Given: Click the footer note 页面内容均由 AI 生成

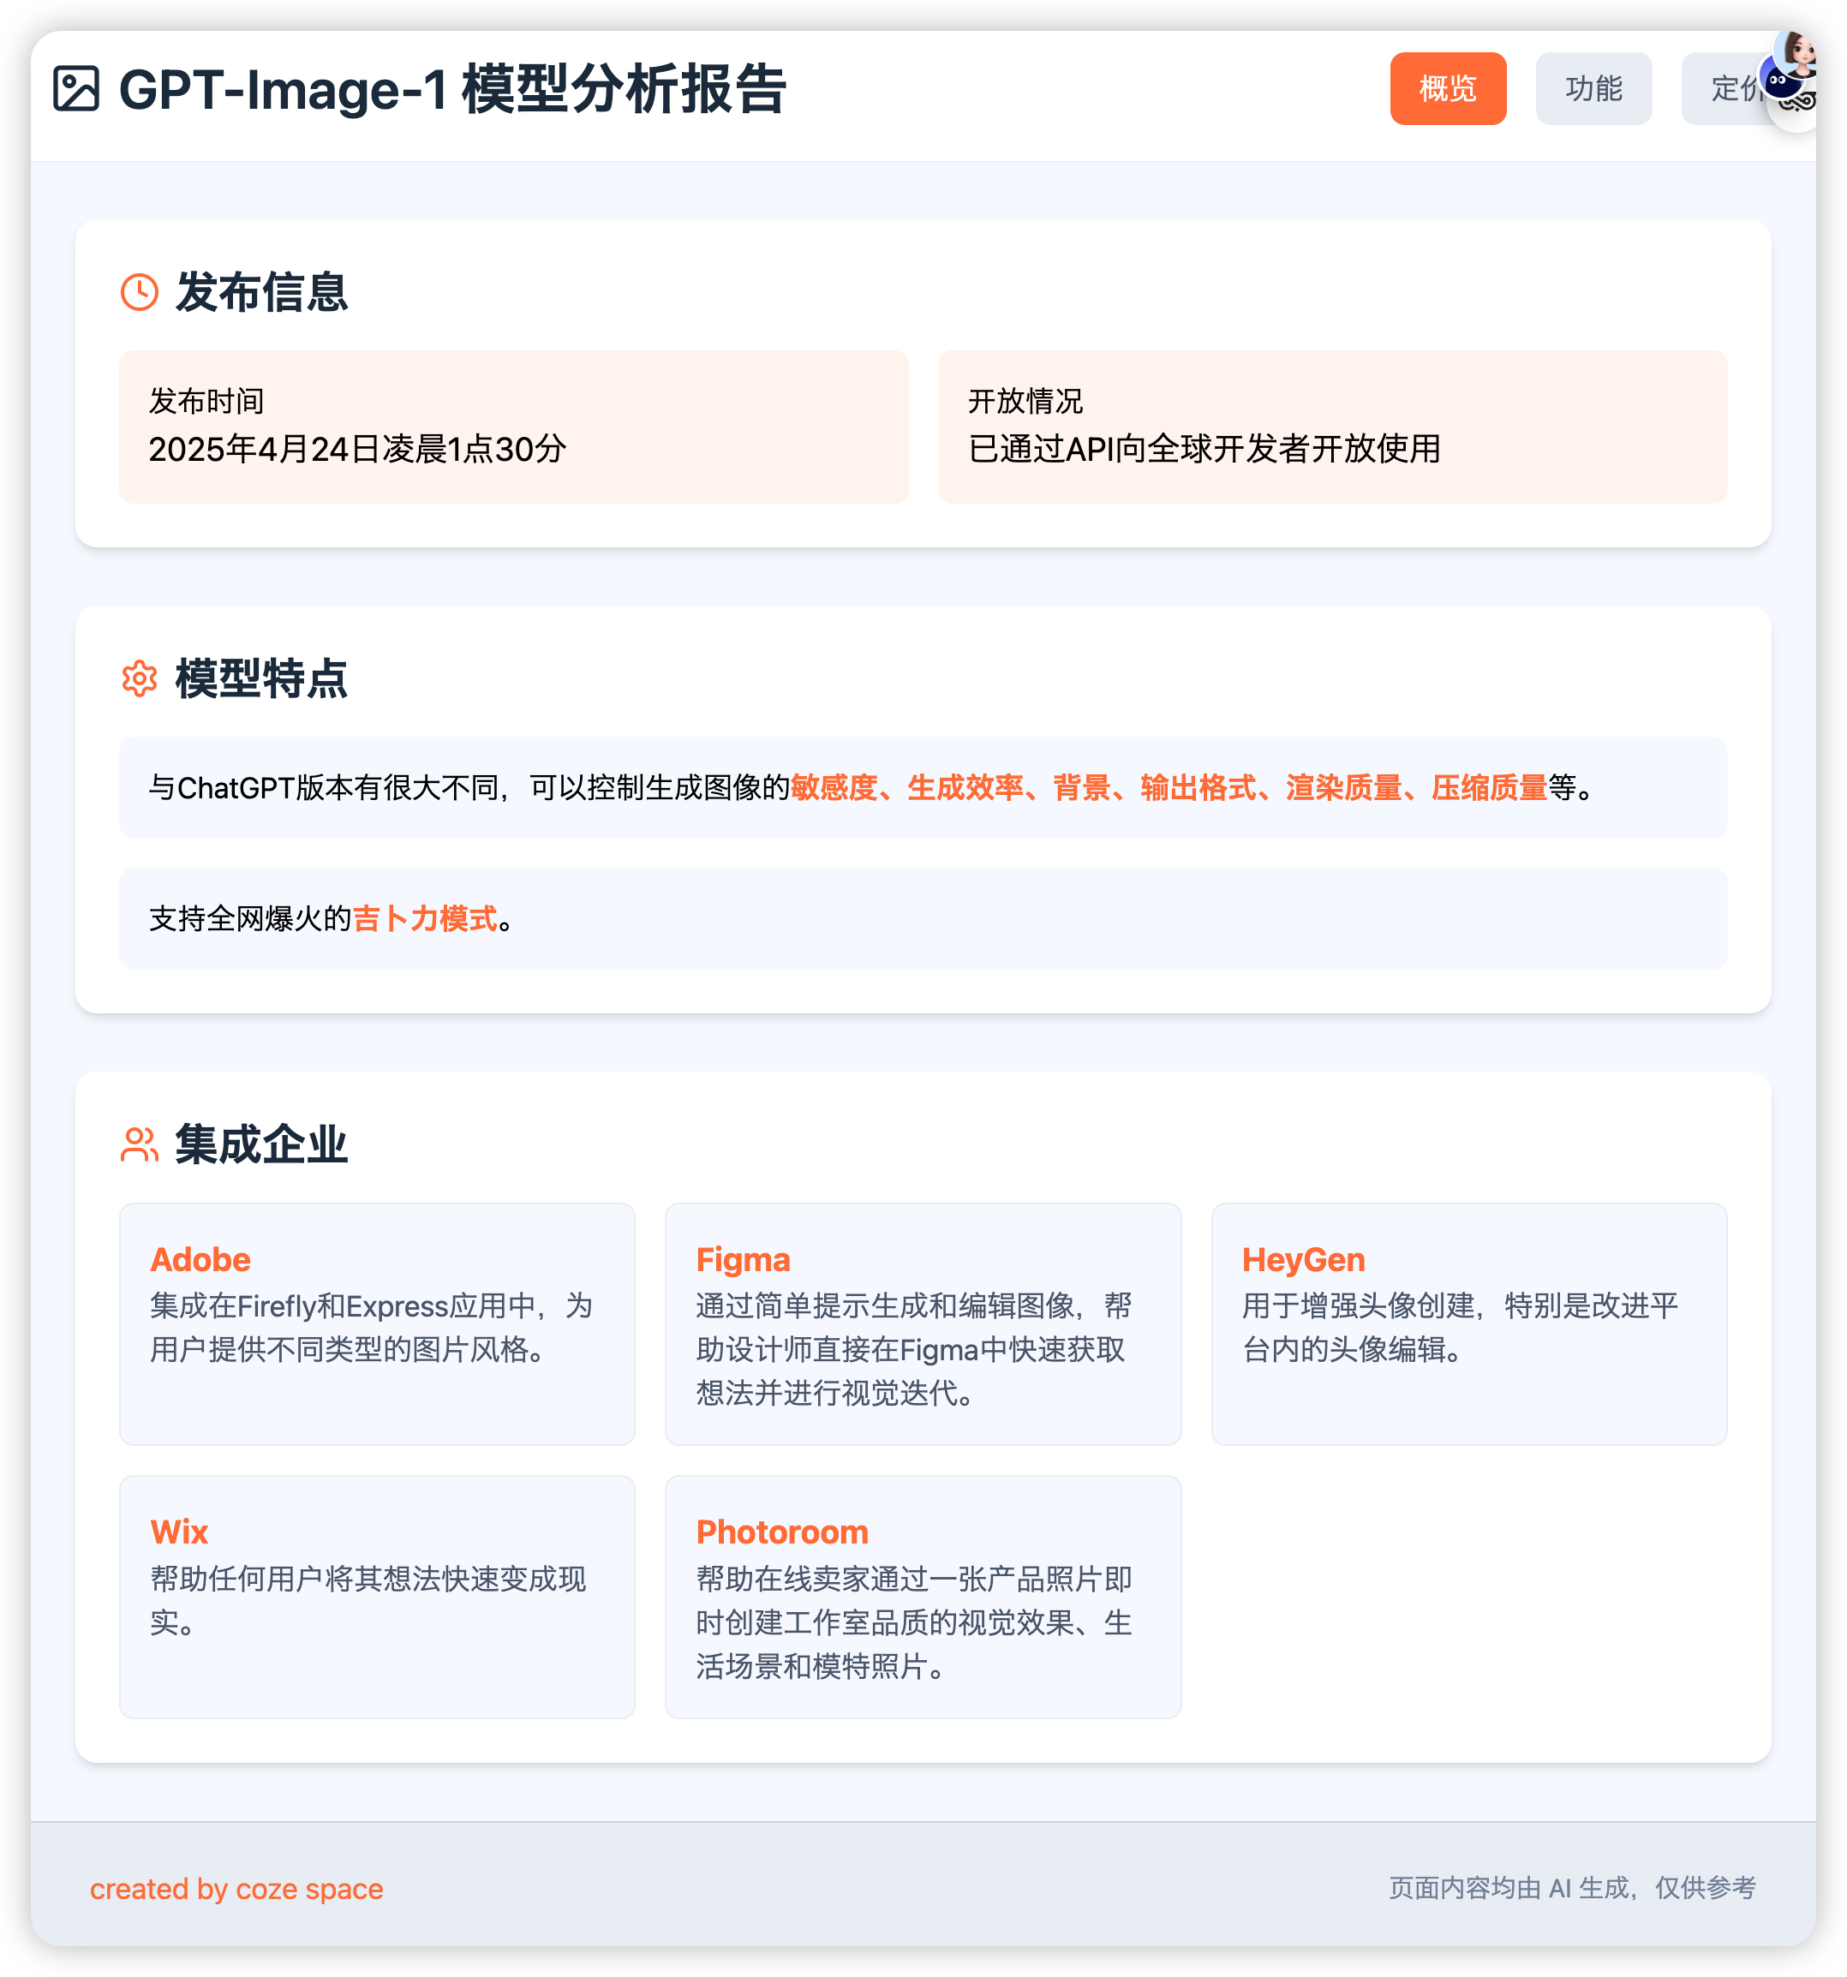Looking at the screenshot, I should [1508, 1888].
